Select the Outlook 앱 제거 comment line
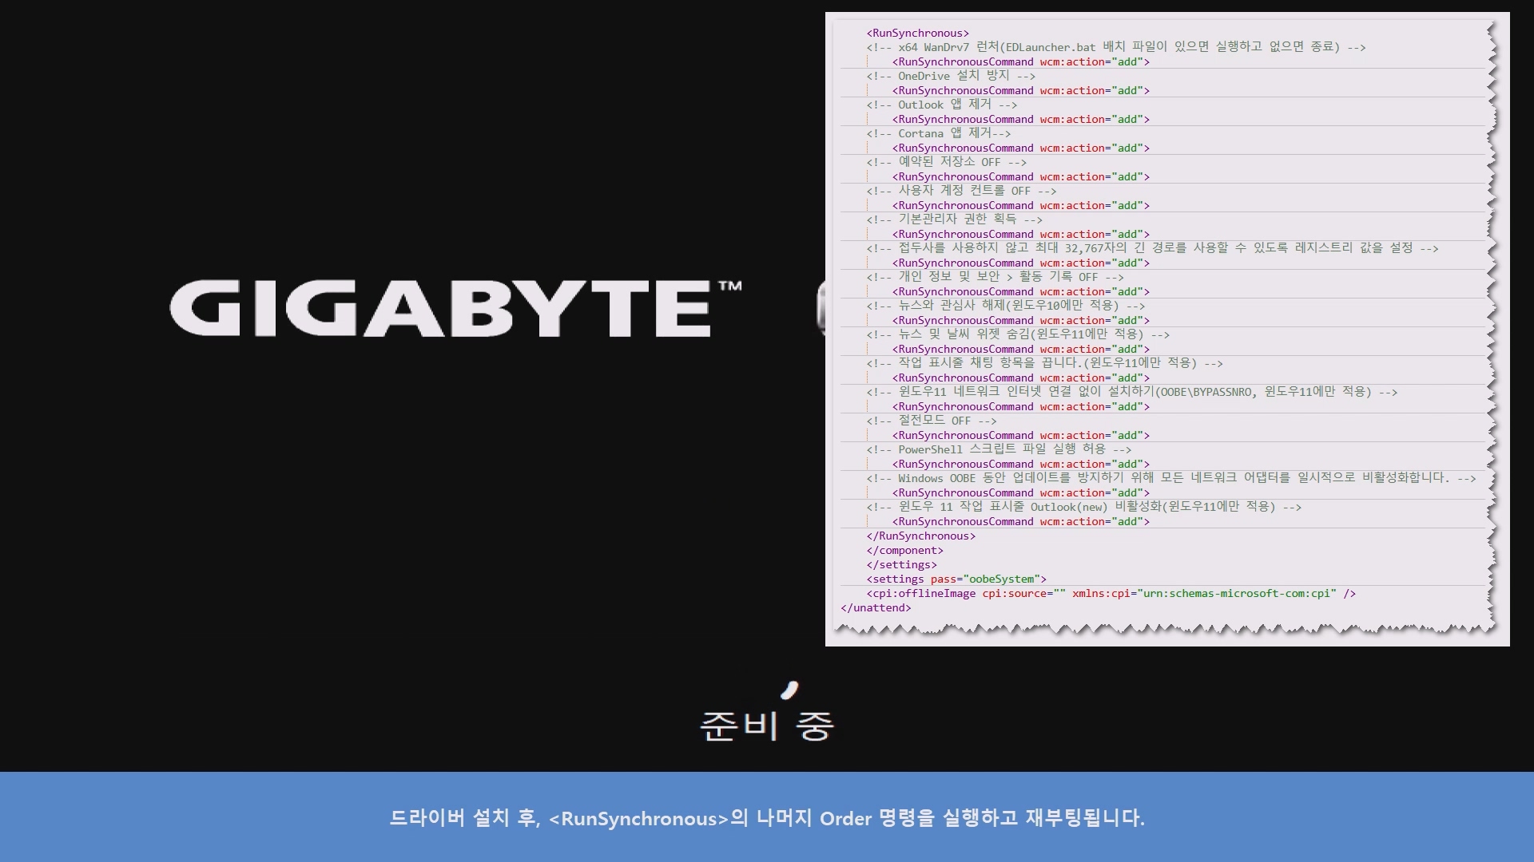 pyautogui.click(x=941, y=105)
